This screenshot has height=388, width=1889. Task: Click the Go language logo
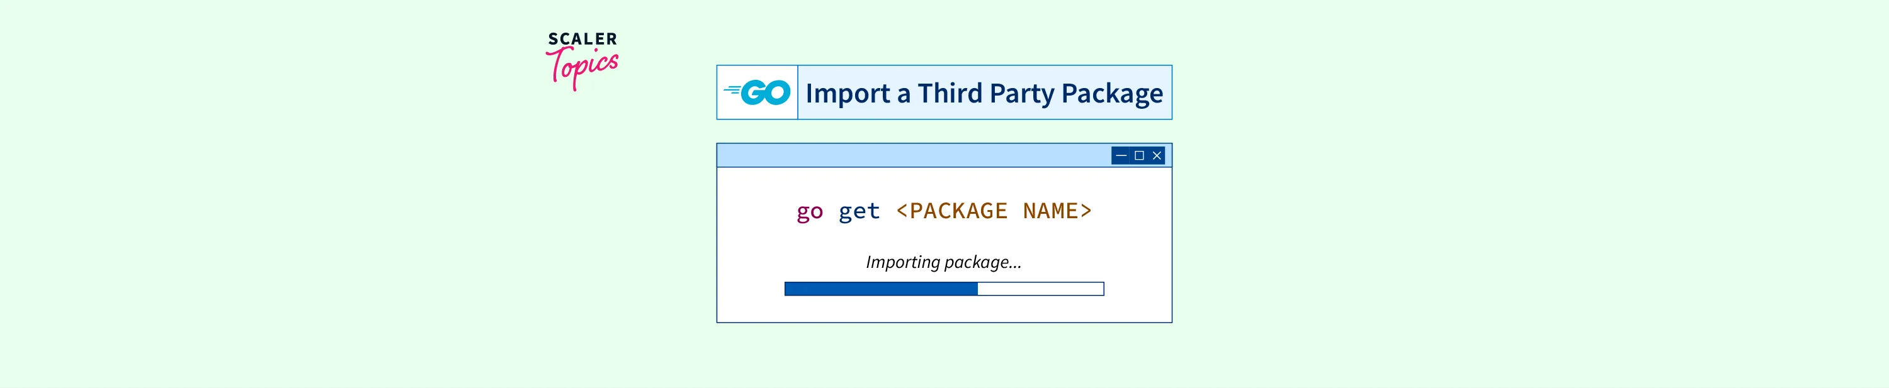tap(757, 92)
